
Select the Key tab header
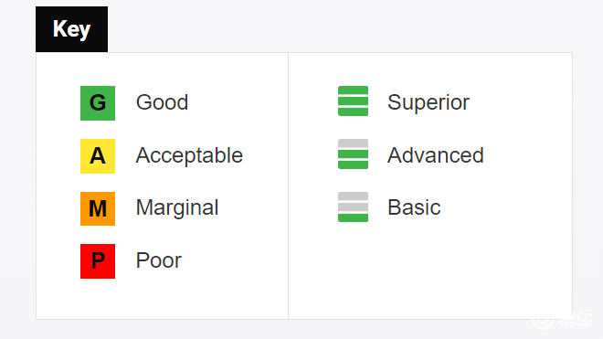coord(71,29)
